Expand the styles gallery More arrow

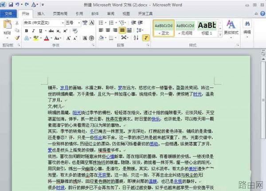(x=220, y=35)
